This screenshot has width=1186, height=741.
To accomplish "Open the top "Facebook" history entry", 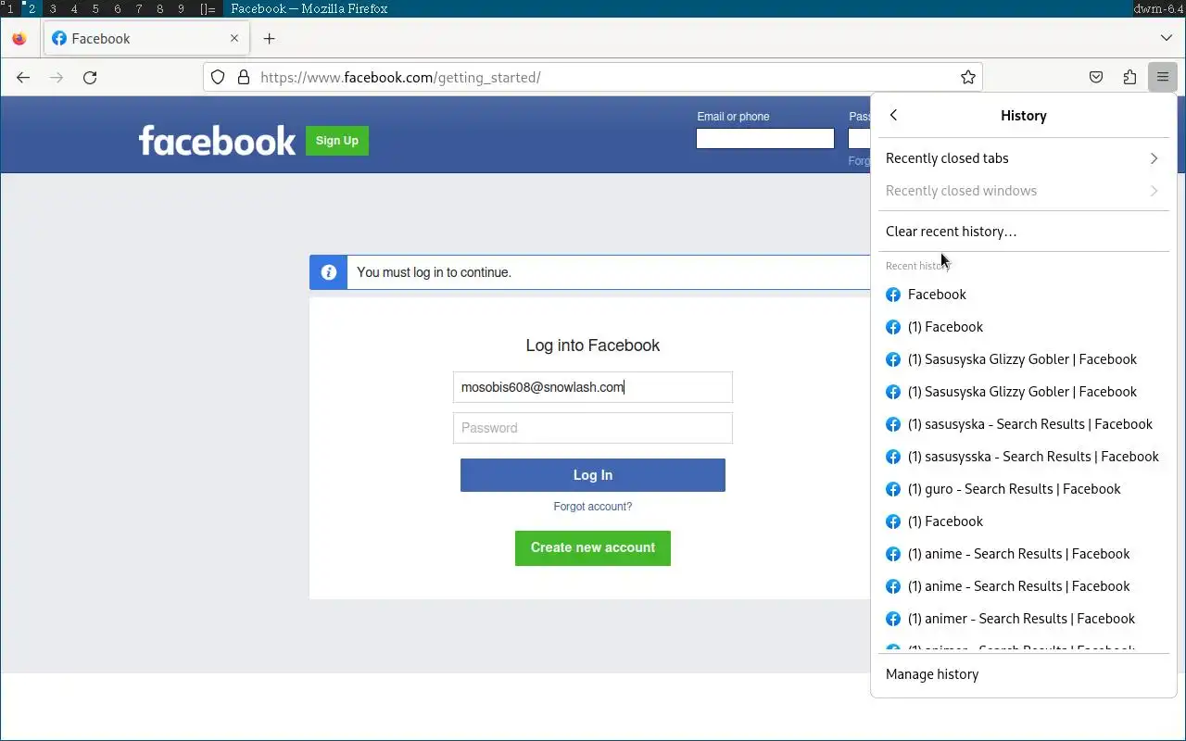I will (1023, 295).
